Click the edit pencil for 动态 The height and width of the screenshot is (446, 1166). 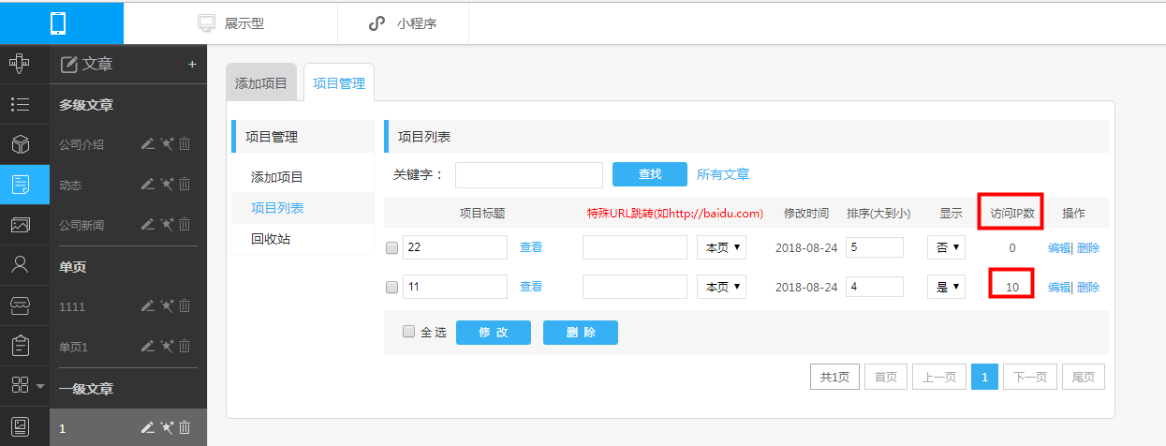coord(147,185)
